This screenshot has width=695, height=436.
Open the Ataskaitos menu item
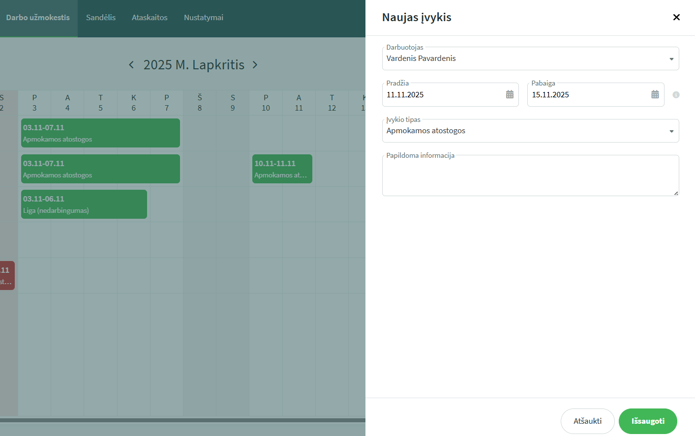point(150,18)
